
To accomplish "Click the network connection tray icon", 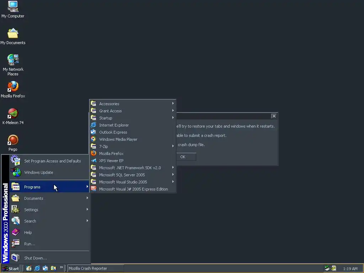I will pos(327,268).
